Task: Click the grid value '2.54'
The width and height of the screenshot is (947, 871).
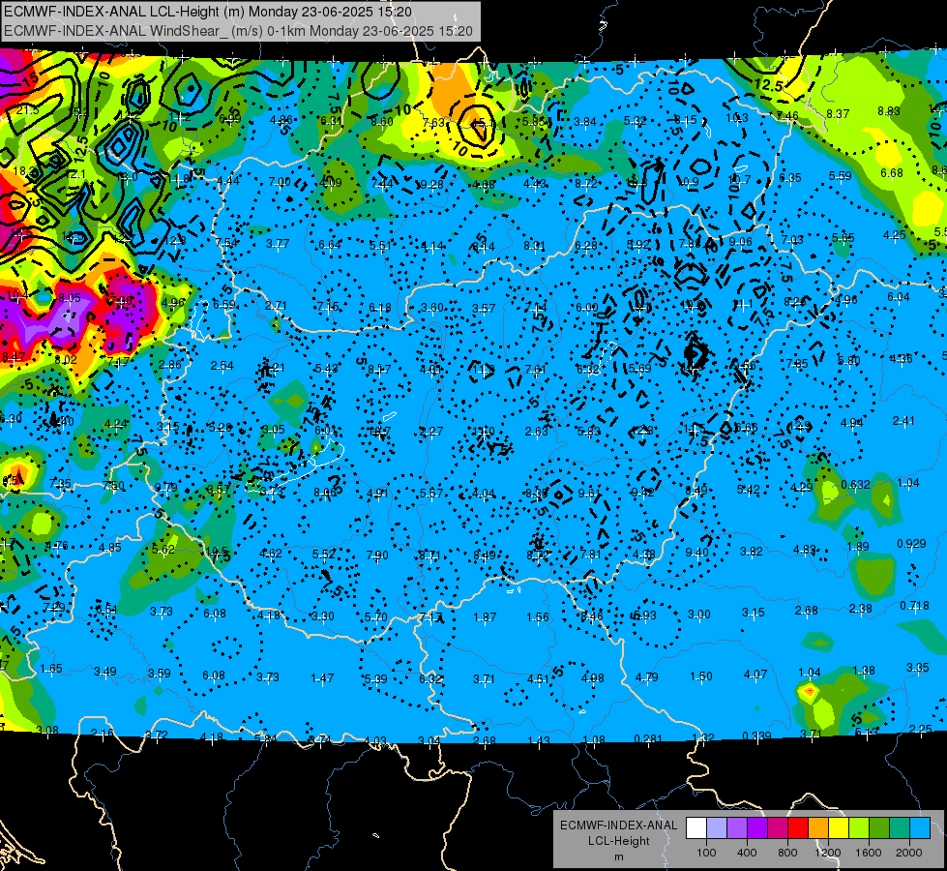Action: pos(222,366)
